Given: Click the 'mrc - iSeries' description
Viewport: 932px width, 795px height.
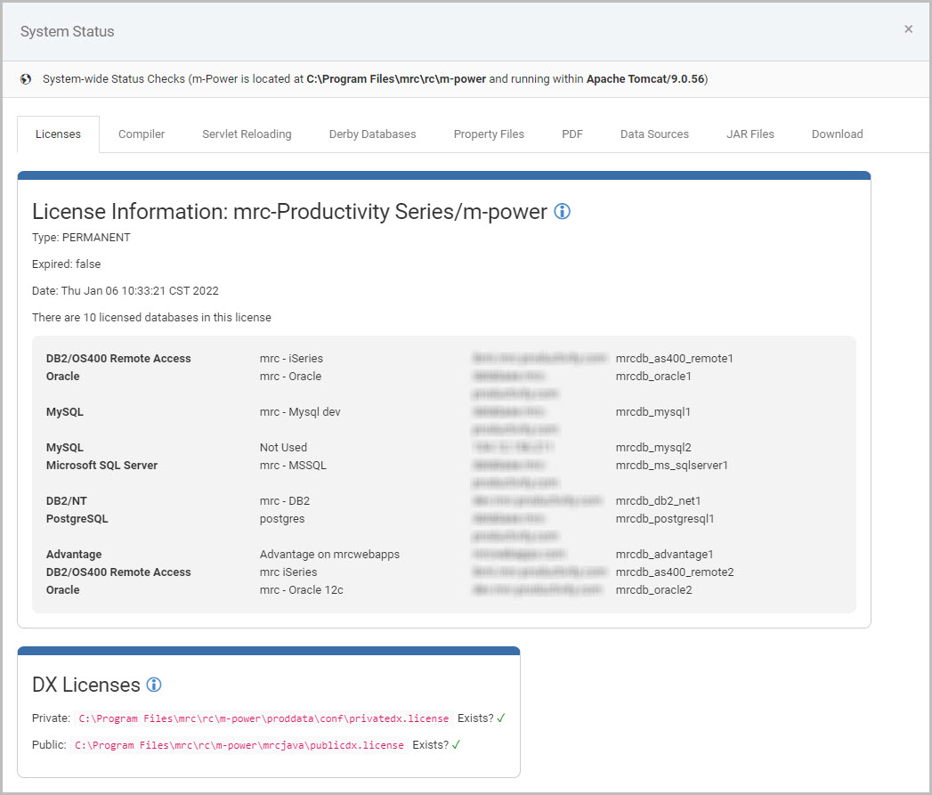Looking at the screenshot, I should 291,359.
